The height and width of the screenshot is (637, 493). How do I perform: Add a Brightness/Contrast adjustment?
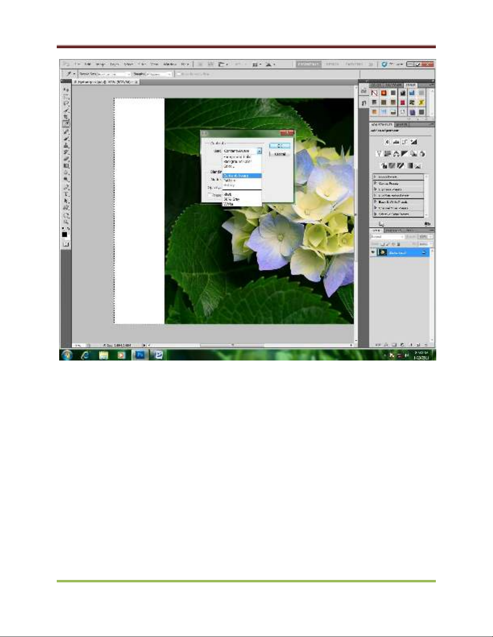(388, 142)
